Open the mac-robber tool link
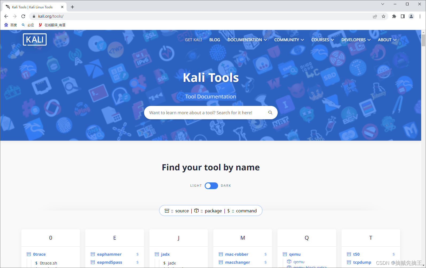 [x=237, y=254]
